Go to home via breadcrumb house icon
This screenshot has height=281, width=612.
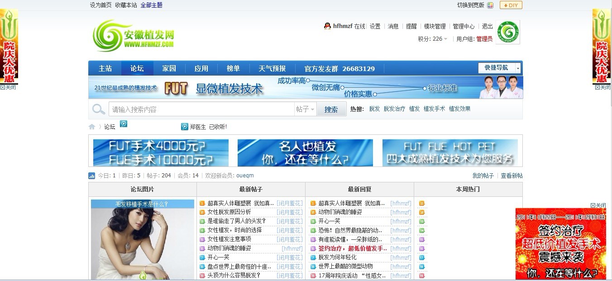[92, 127]
